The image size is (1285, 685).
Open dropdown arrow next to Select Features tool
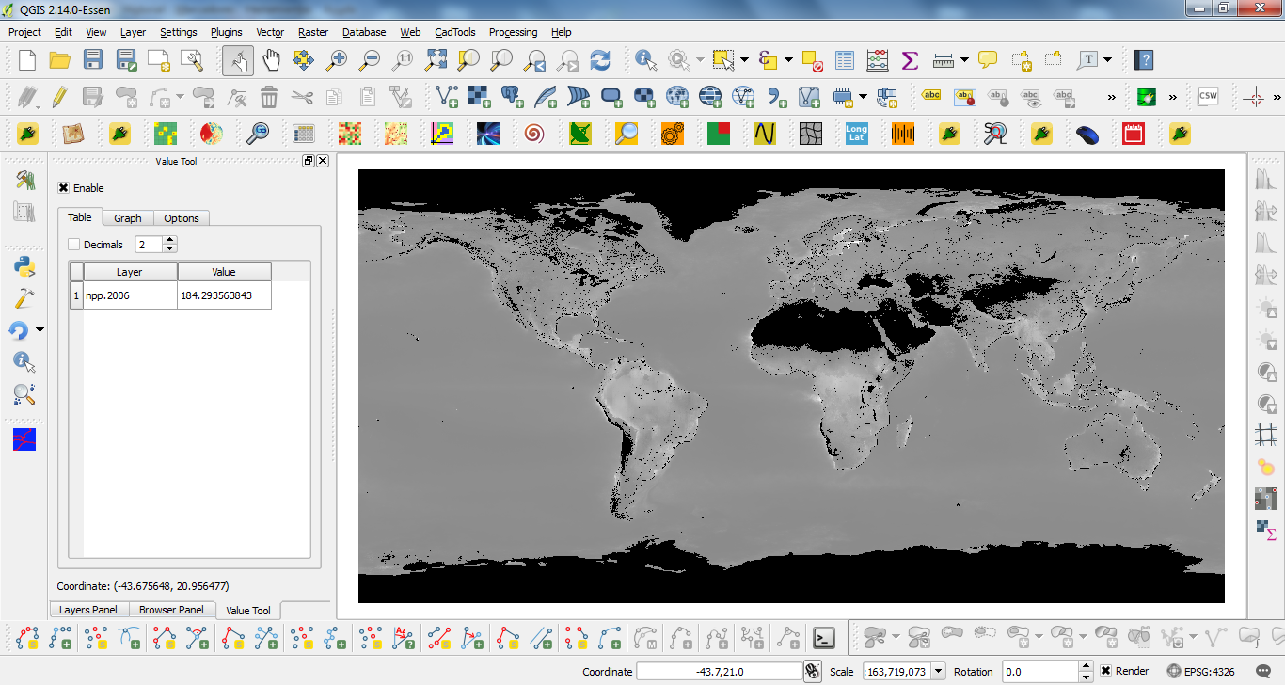(x=744, y=60)
